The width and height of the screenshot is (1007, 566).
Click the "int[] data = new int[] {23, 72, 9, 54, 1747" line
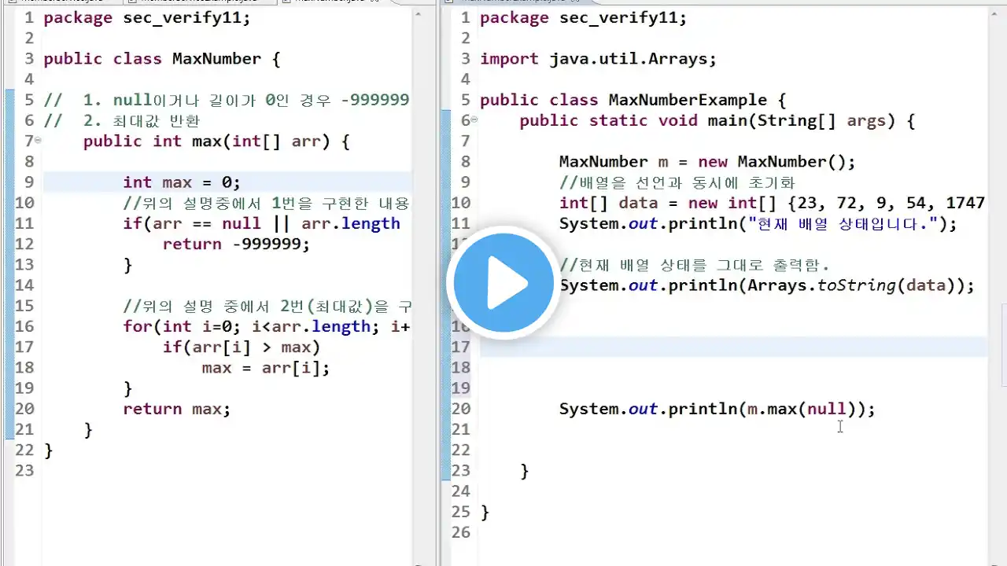pos(772,203)
